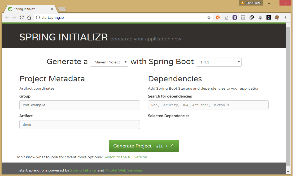
Task: Click the Artifact field showing demo
Action: 80,124
